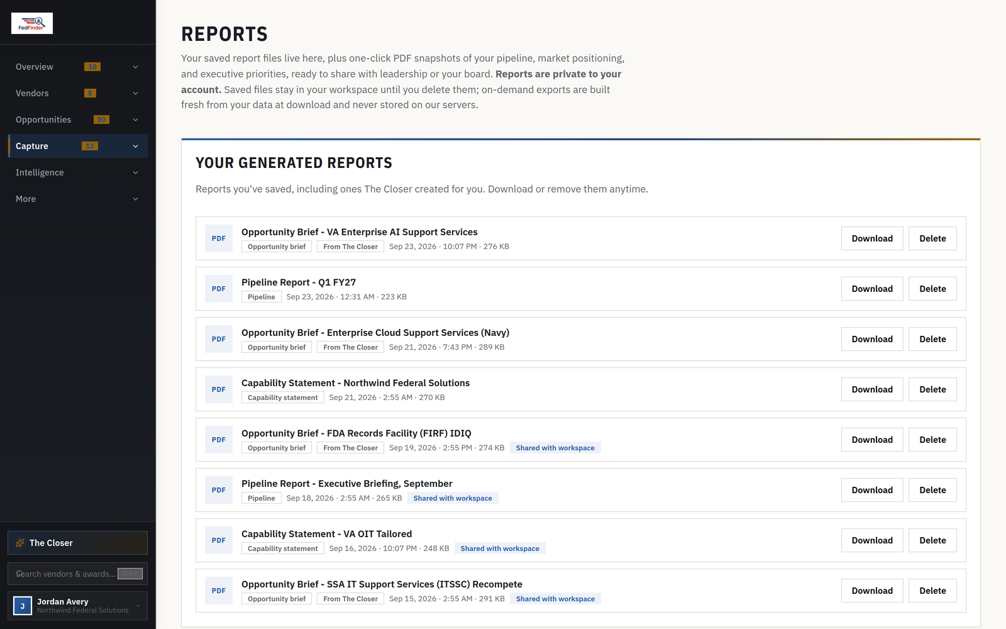Click 'From The Closer' tag on Navy brief
The width and height of the screenshot is (1006, 629).
pyautogui.click(x=350, y=347)
